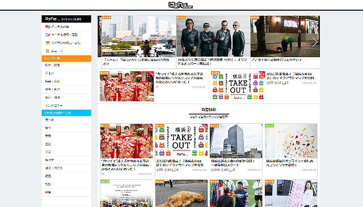Click the orange tag on the rugby players card
The height and width of the screenshot is (207, 363).
point(214,182)
